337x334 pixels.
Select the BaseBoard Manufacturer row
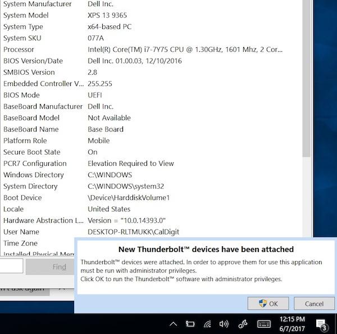[151, 106]
